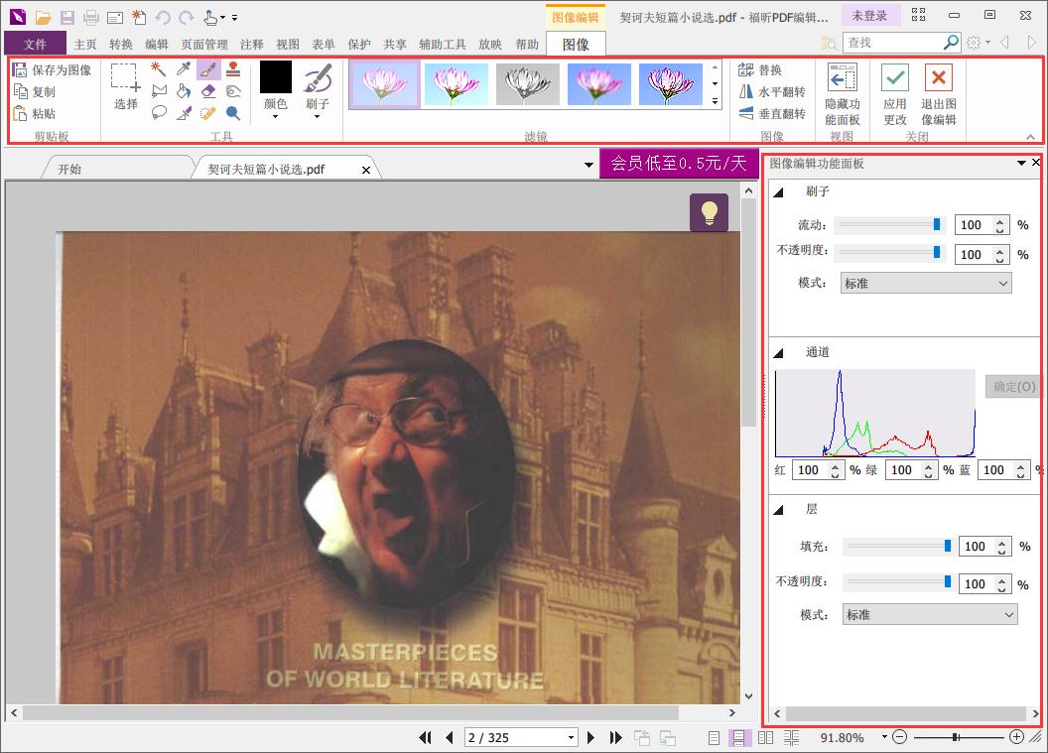
Task: Collapse the 通道 channels section
Action: point(780,351)
